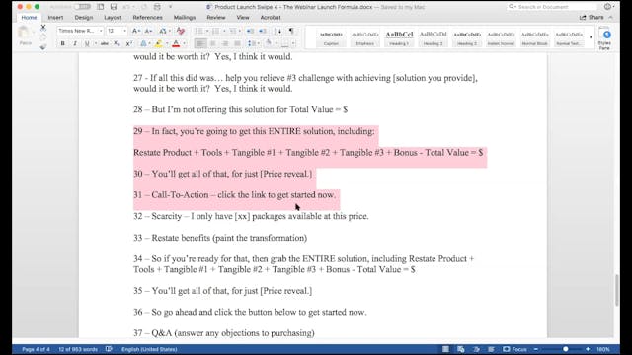Open the spelling and grammar check in status bar
The width and height of the screenshot is (632, 355).
[109, 349]
